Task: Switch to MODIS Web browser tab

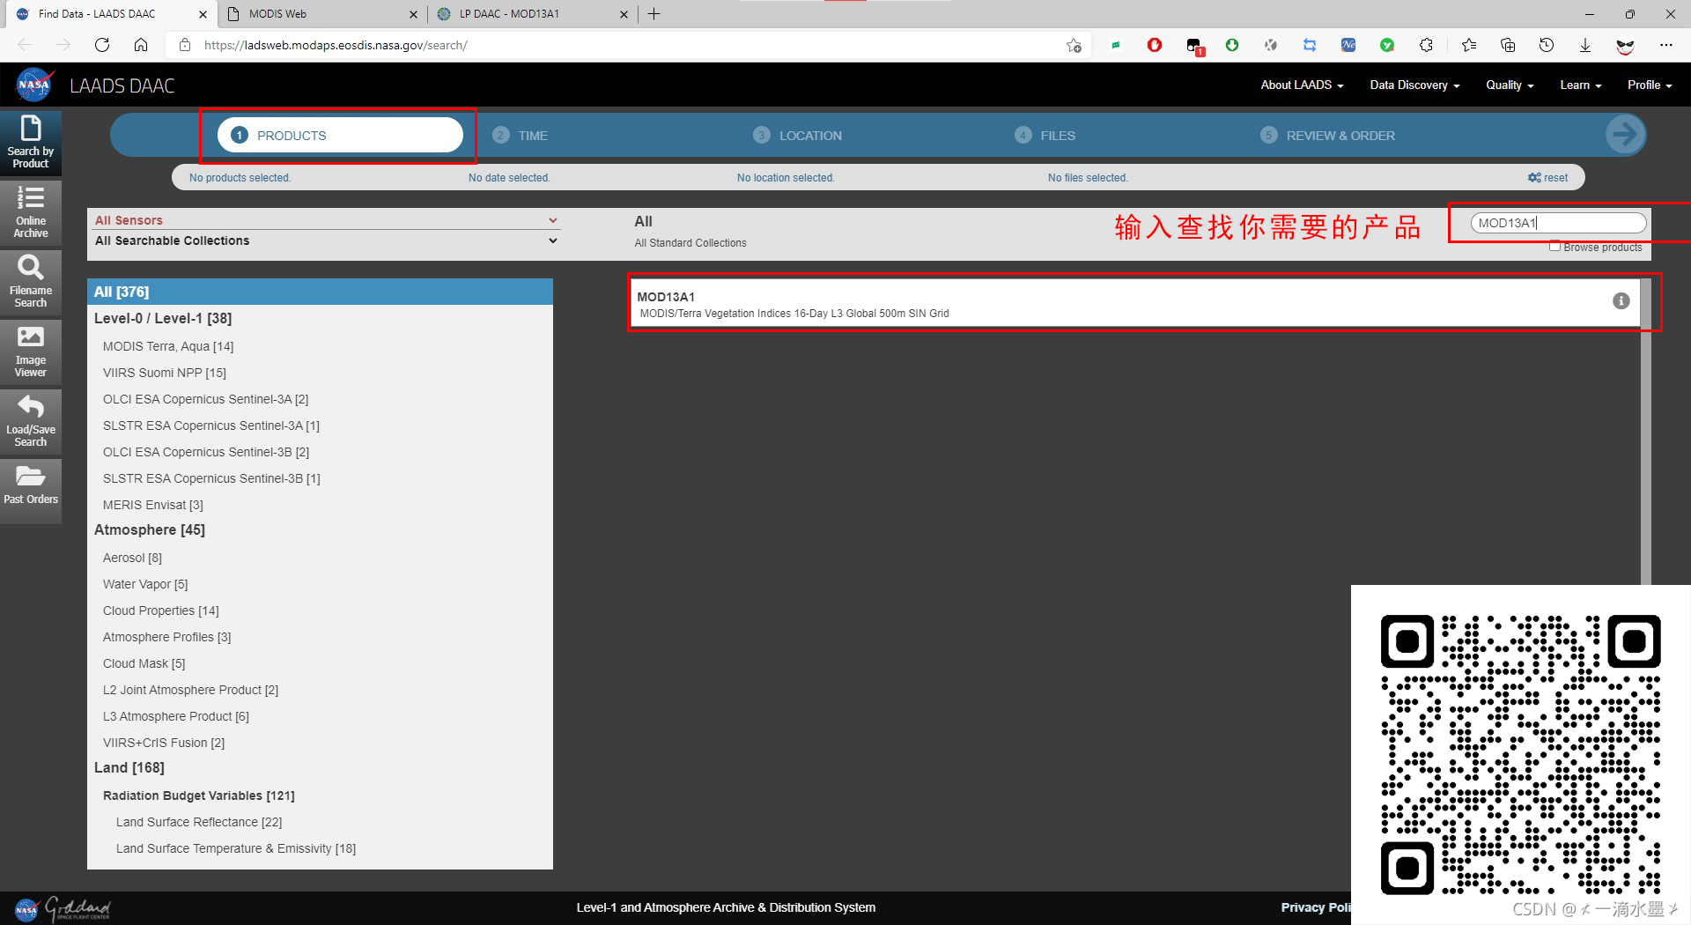Action: [x=321, y=14]
